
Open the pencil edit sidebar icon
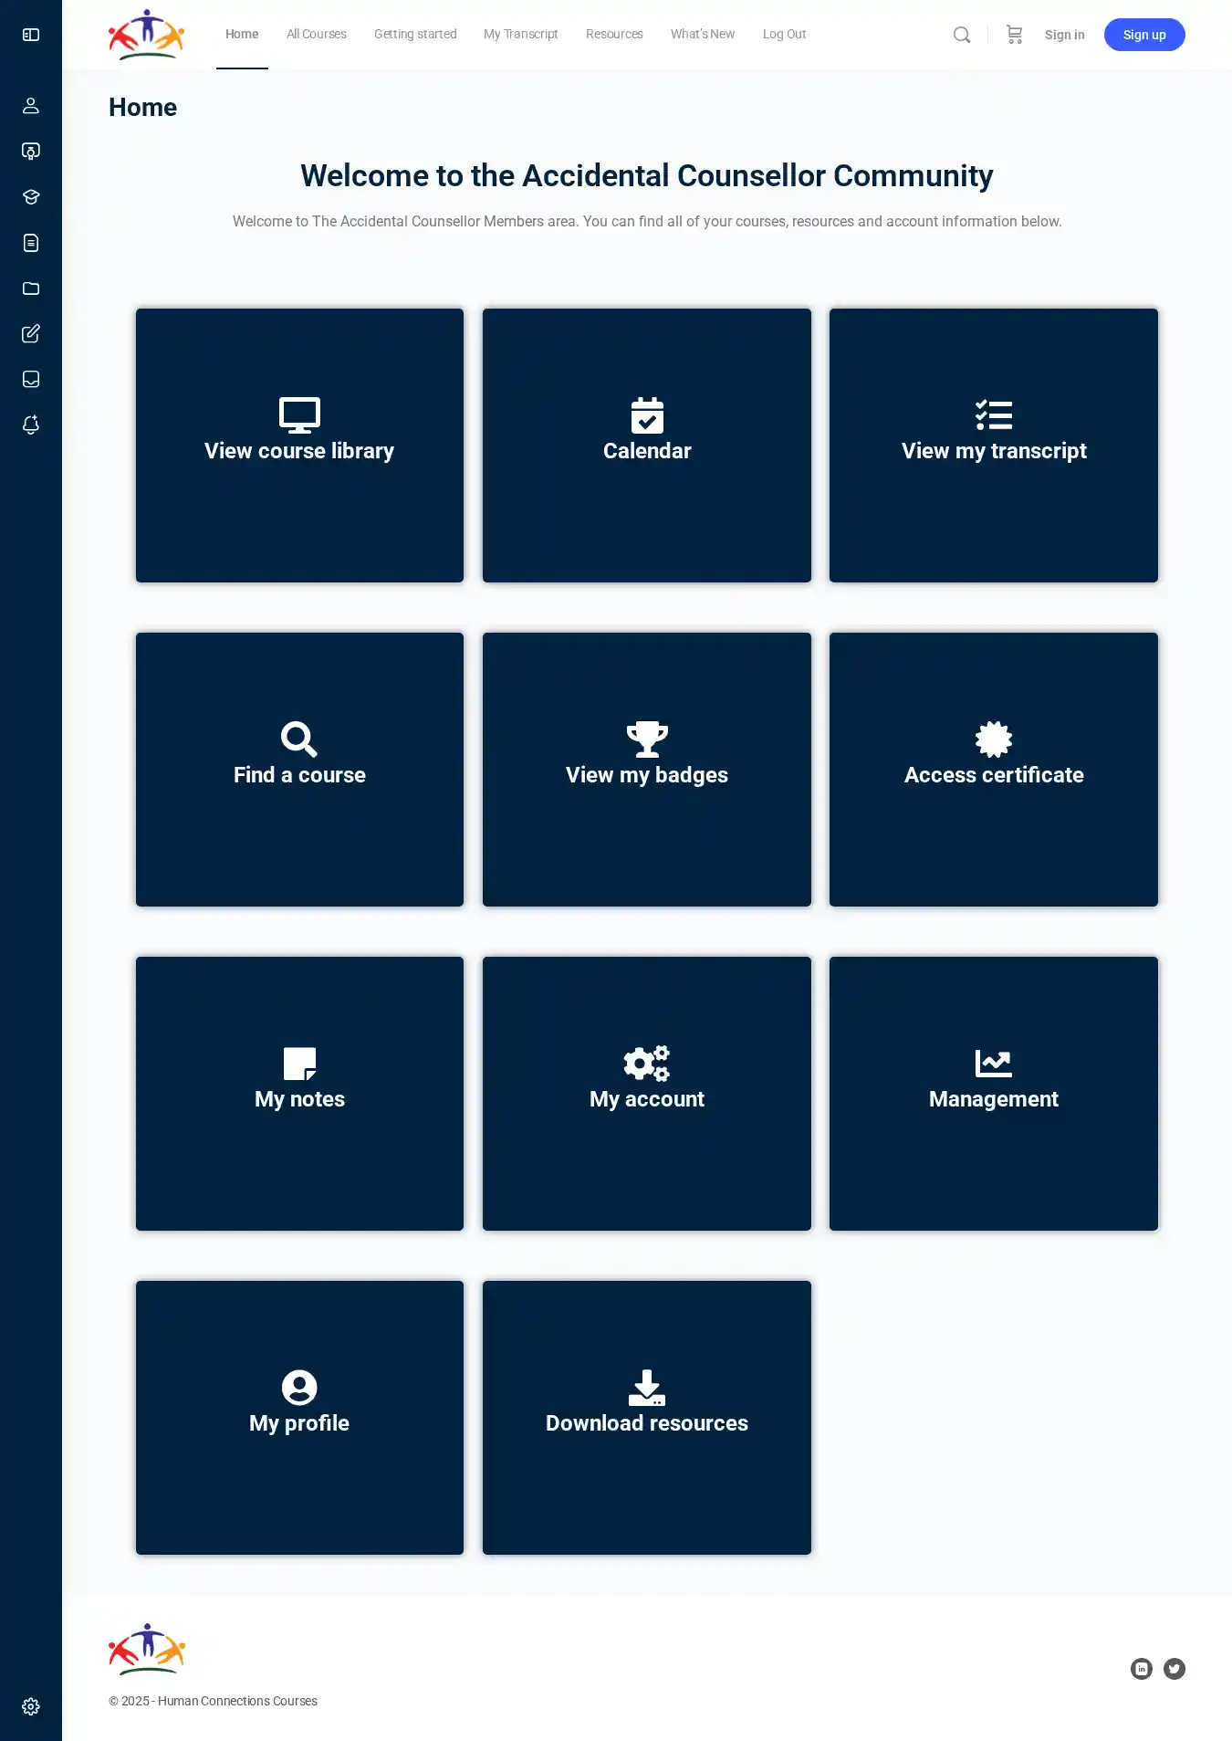pos(31,334)
